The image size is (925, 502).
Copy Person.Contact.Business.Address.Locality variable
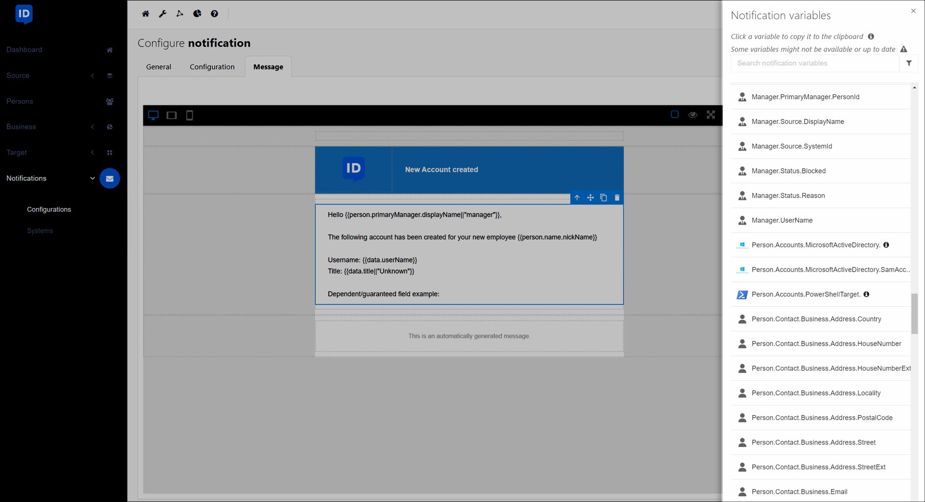coord(821,393)
